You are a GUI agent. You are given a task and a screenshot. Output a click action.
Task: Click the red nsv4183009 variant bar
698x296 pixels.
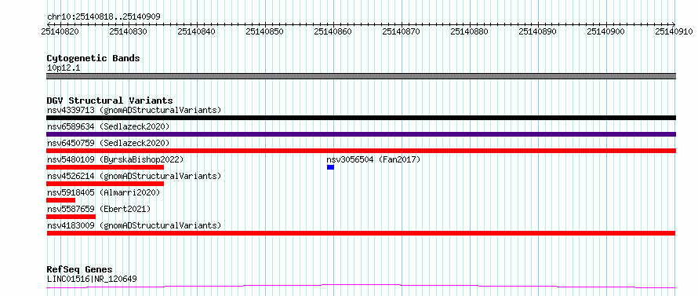tap(361, 233)
